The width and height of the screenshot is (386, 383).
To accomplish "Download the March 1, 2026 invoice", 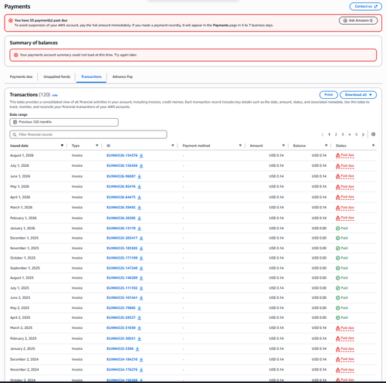I will (x=139, y=208).
